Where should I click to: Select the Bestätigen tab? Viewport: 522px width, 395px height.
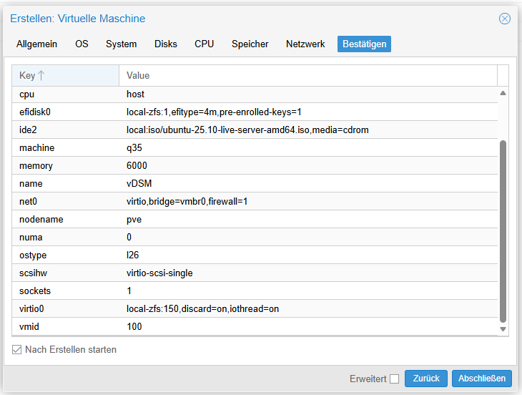(364, 44)
